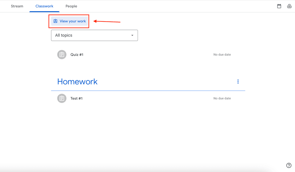Click the View your work button
This screenshot has height=172, width=295.
click(x=69, y=21)
